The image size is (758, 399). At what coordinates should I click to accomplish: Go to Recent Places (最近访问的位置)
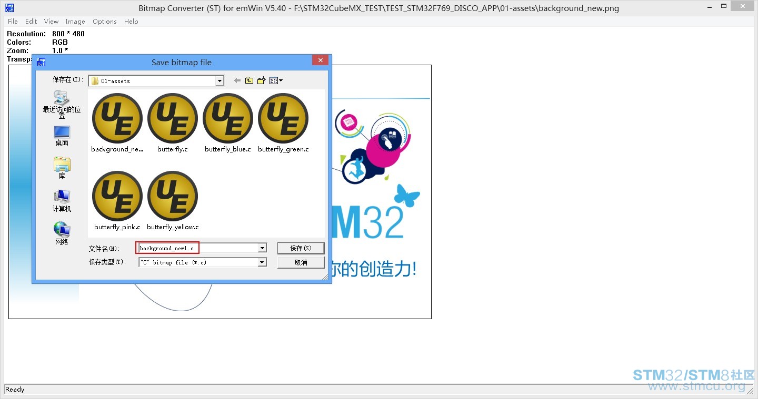coord(62,104)
